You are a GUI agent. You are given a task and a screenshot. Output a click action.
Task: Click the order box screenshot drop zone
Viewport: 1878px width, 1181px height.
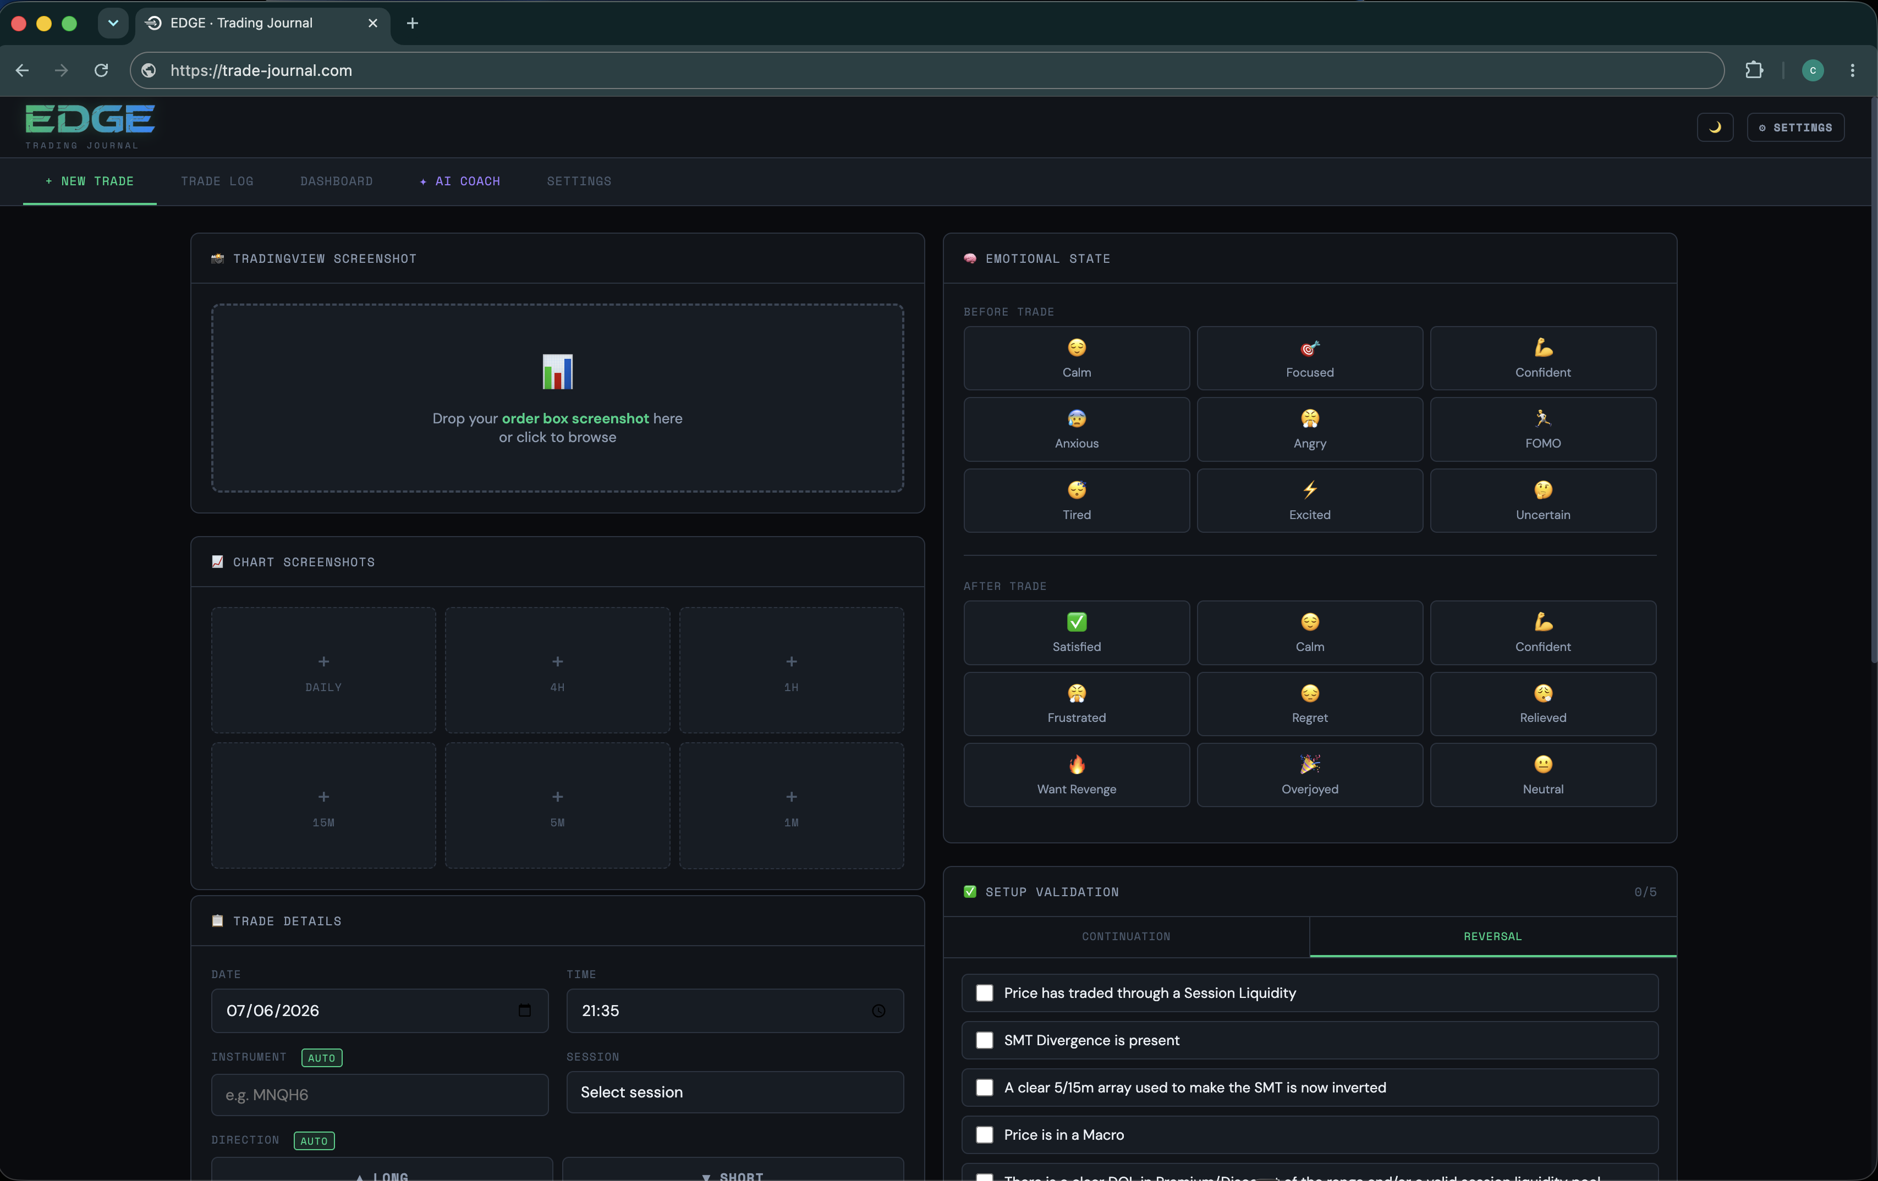(x=558, y=399)
